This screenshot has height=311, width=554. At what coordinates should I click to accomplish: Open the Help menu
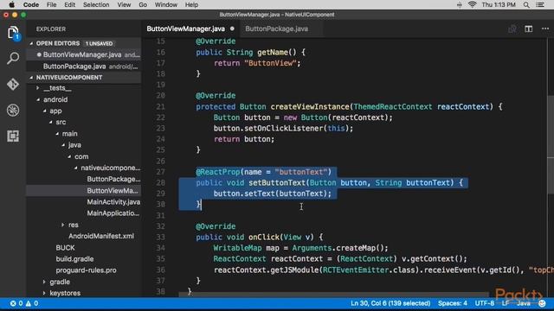tap(191, 4)
